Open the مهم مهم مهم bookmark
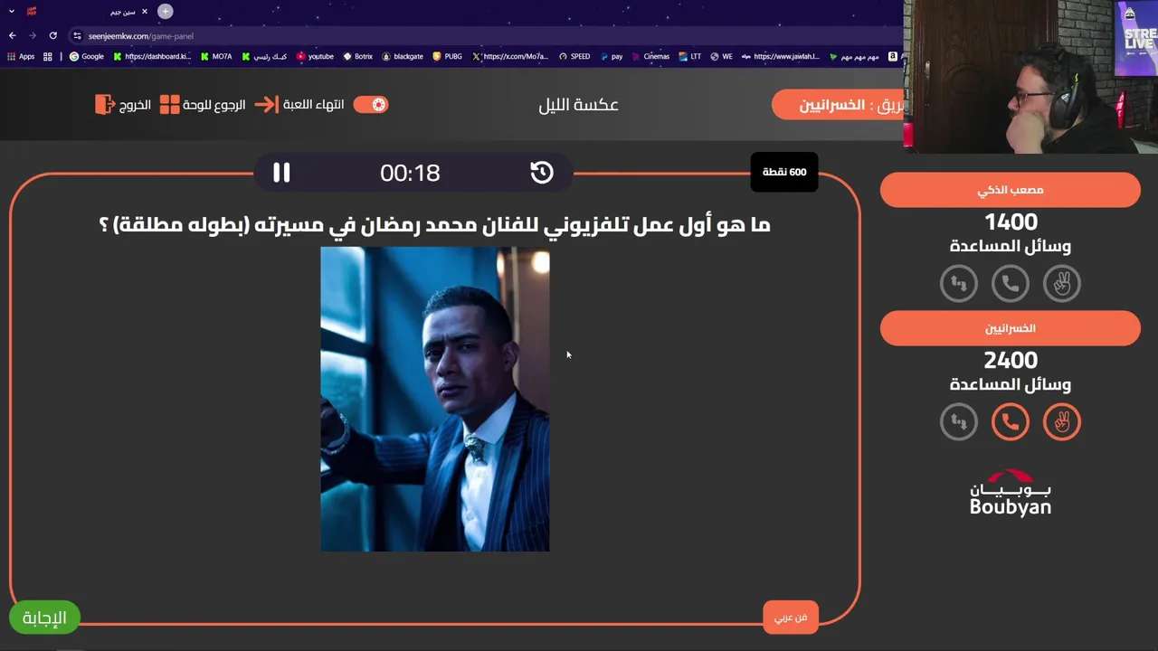Viewport: 1158px width, 651px height. pos(854,56)
